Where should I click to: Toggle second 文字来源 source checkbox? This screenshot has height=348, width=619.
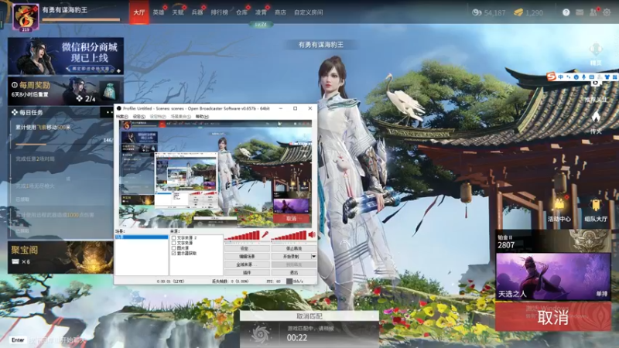click(173, 243)
